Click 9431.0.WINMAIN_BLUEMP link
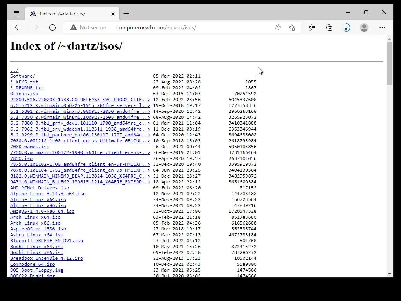The width and height of the screenshot is (401, 301). (x=80, y=182)
